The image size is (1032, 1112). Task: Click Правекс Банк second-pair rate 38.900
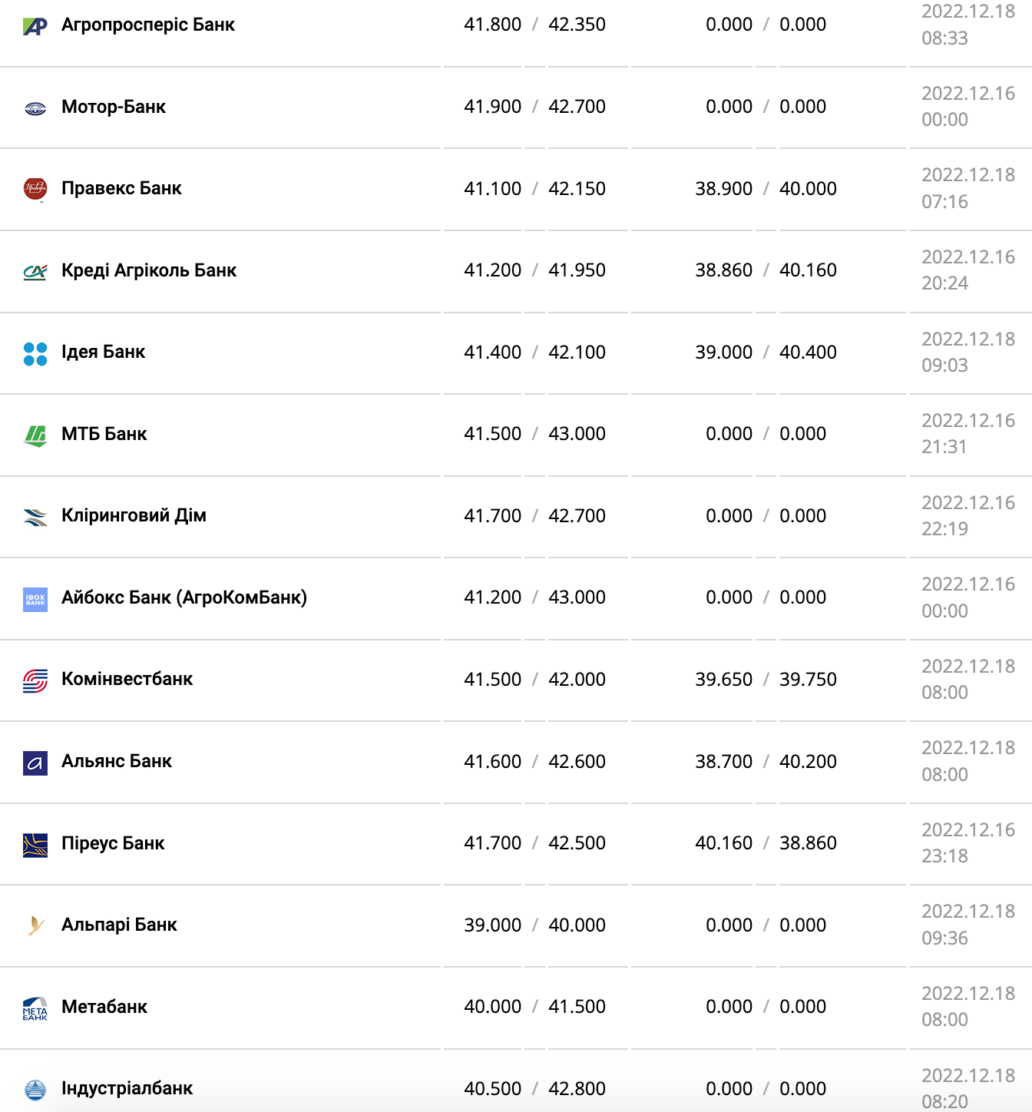tap(724, 188)
